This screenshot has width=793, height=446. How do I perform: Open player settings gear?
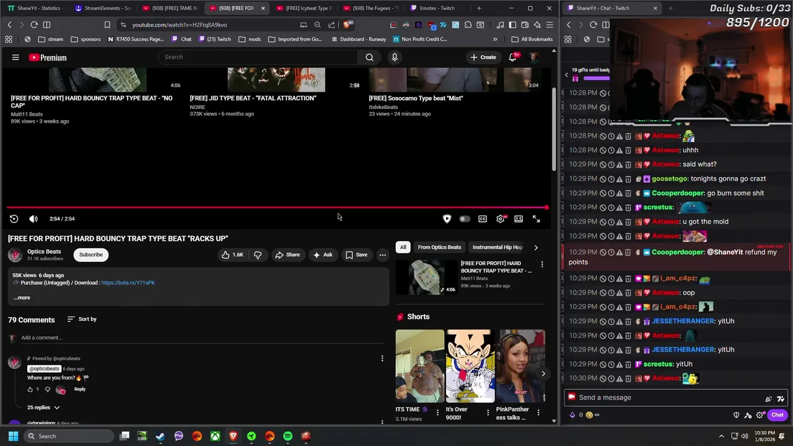pos(501,219)
